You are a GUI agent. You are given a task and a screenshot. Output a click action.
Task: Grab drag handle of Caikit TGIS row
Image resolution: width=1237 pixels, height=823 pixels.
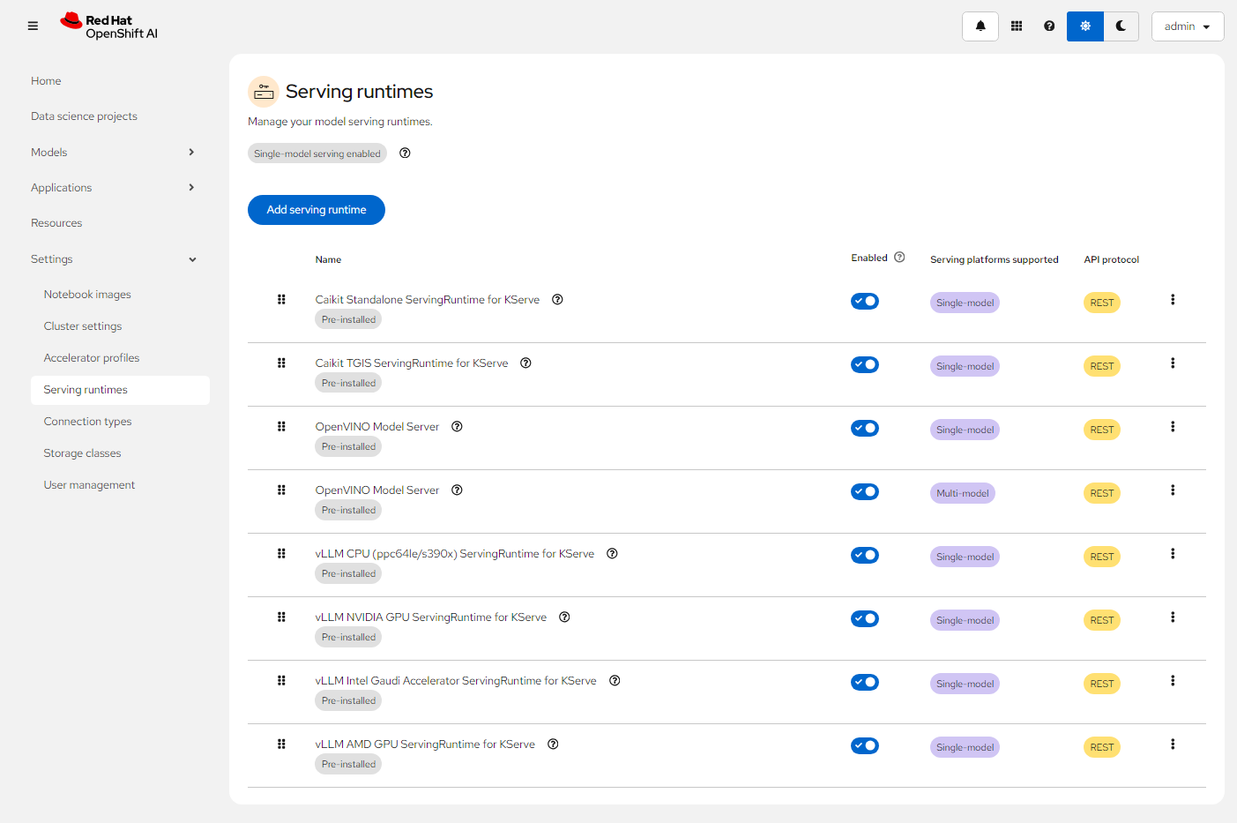click(x=281, y=363)
